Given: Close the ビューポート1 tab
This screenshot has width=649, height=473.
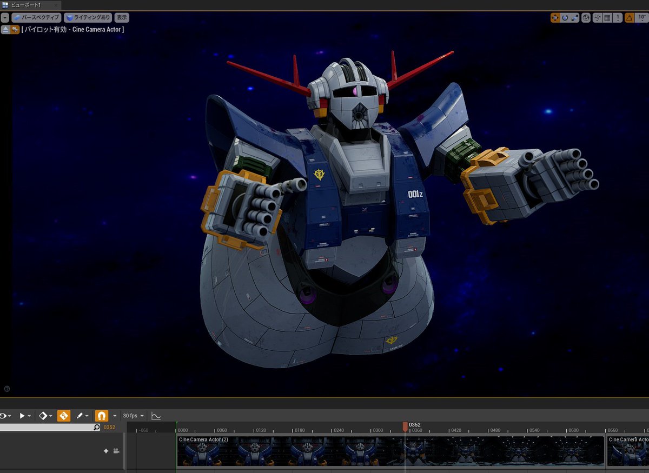Looking at the screenshot, I should click(x=56, y=5).
